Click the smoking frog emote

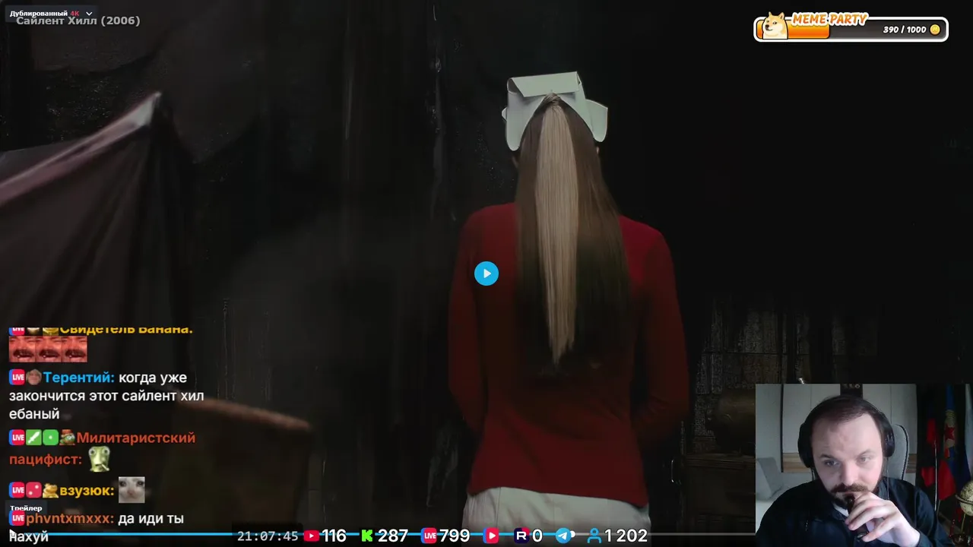click(100, 459)
